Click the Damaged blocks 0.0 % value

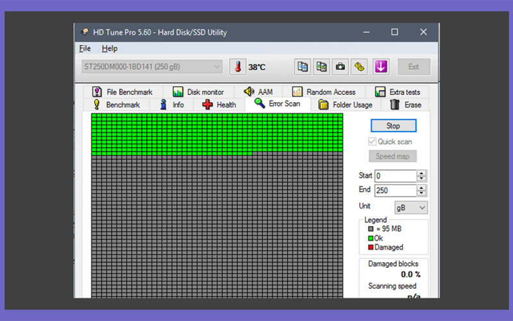click(410, 275)
